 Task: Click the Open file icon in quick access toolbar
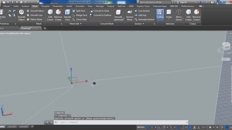(8, 2)
